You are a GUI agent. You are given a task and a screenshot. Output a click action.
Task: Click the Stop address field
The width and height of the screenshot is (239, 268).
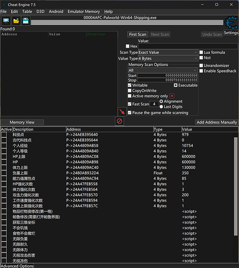click(x=167, y=80)
